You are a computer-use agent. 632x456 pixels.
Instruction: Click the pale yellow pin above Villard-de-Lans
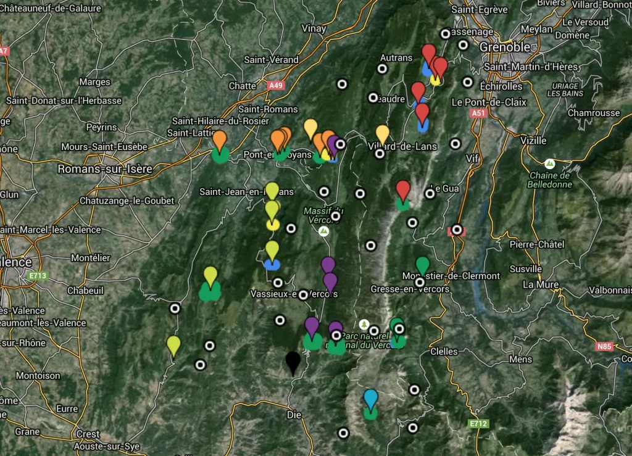pos(383,134)
